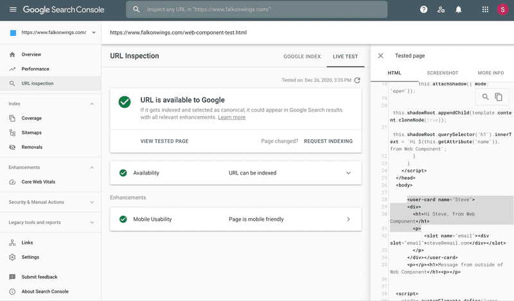Viewport: 514px width, 301px height.
Task: Open the property selector dropdown arrow
Action: 94,33
